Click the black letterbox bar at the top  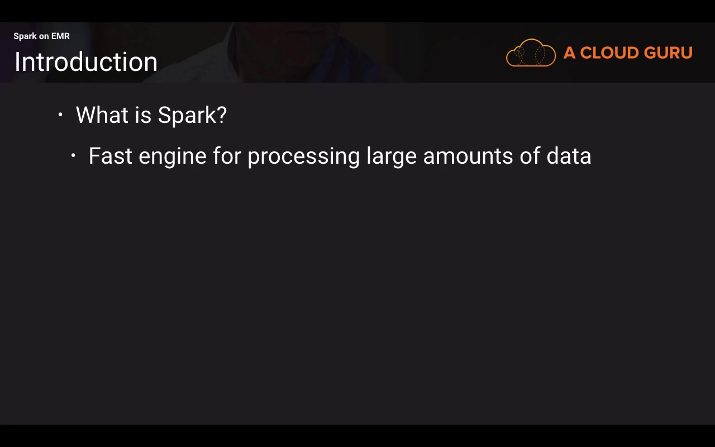click(x=357, y=11)
